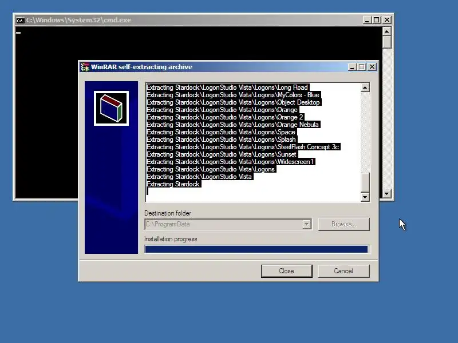Close the WinRAR self-extracting archive window
This screenshot has height=343, width=458.
pyautogui.click(x=372, y=67)
